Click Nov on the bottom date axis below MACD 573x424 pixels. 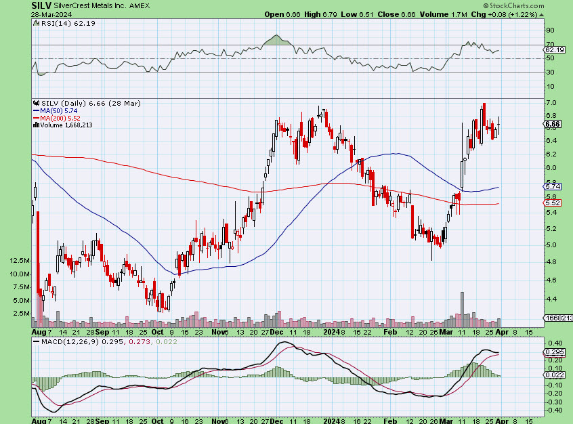click(x=219, y=421)
